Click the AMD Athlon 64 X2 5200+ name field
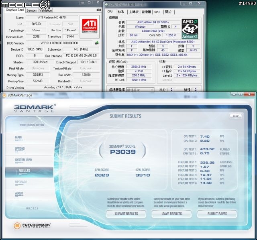Viewport: 257px width, 240px height. click(x=153, y=22)
